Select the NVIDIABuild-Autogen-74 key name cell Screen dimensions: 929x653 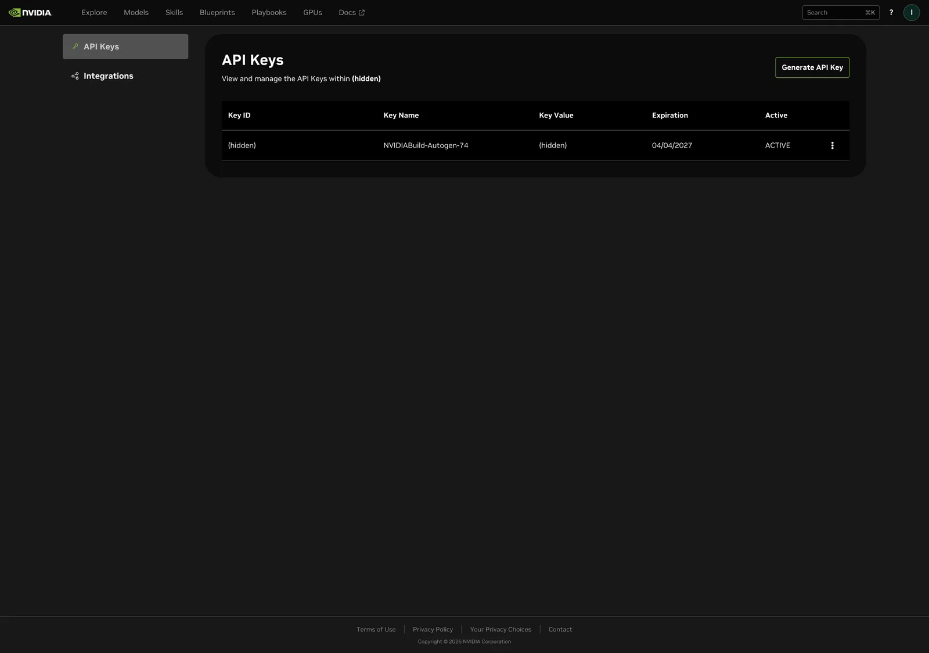click(426, 145)
